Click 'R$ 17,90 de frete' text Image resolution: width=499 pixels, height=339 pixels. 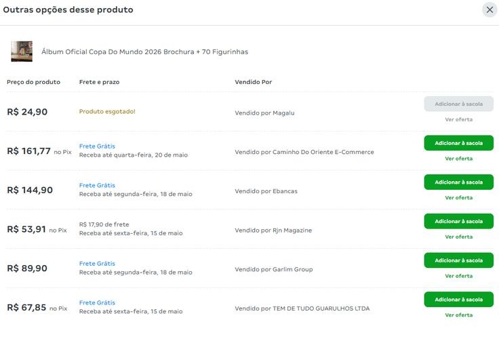tap(104, 224)
